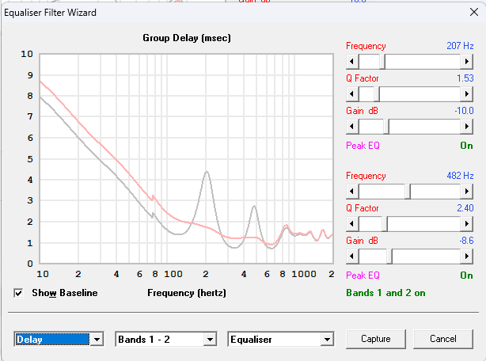This screenshot has width=486, height=361.
Task: Increase band 2 Q Factor with right arrow
Action: 466,224
